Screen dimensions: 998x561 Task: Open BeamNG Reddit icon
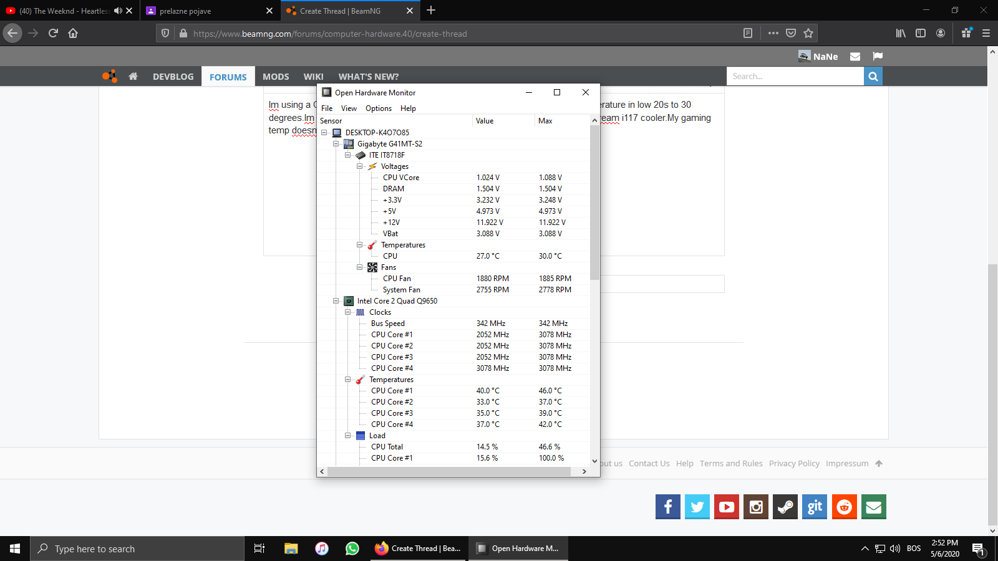pos(845,507)
